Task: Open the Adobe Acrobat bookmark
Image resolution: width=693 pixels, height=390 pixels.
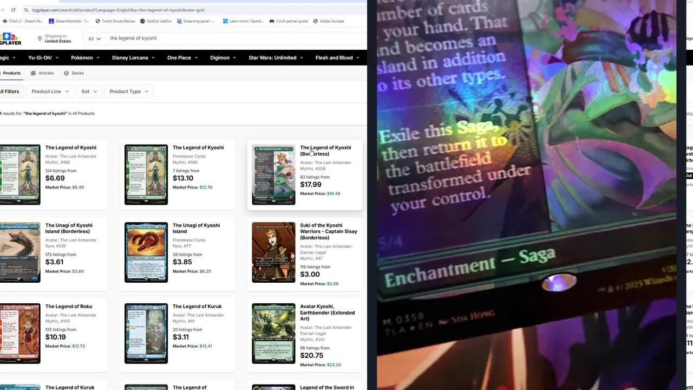Action: click(328, 21)
